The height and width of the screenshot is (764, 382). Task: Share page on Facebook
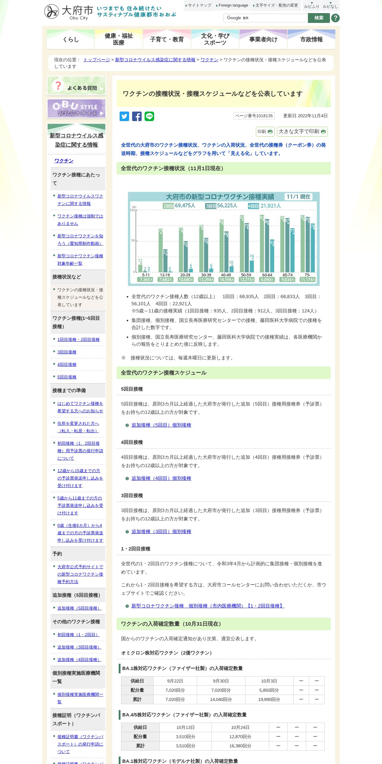(x=137, y=116)
